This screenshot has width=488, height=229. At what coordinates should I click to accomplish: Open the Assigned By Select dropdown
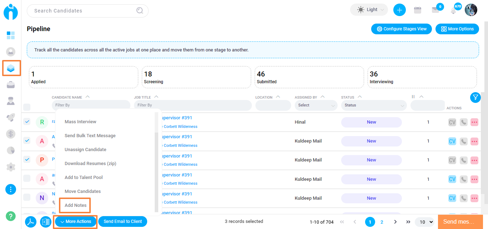click(x=316, y=105)
